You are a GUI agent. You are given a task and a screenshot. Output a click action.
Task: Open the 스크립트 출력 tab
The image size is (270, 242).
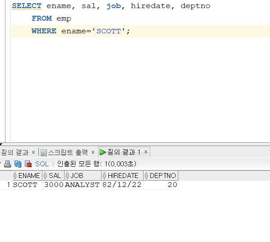tap(68, 152)
